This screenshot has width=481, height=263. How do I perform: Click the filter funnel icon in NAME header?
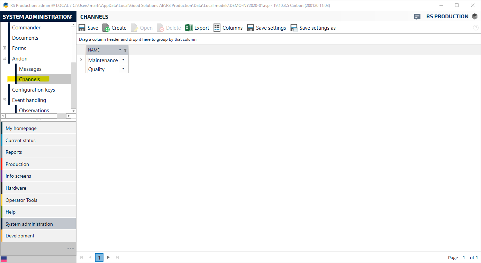point(125,50)
